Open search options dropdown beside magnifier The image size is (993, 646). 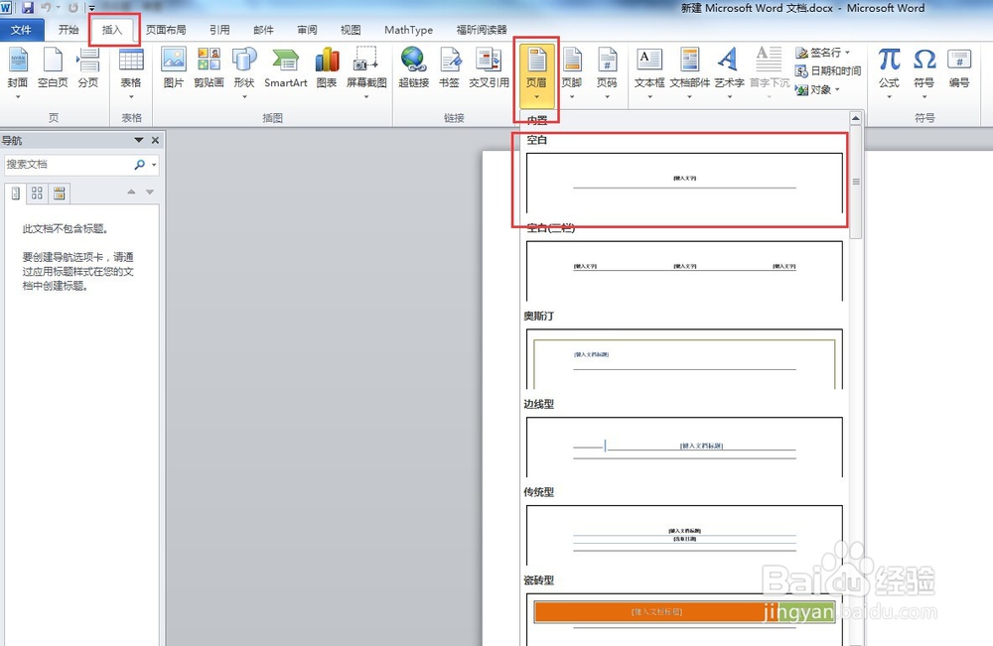pos(154,165)
